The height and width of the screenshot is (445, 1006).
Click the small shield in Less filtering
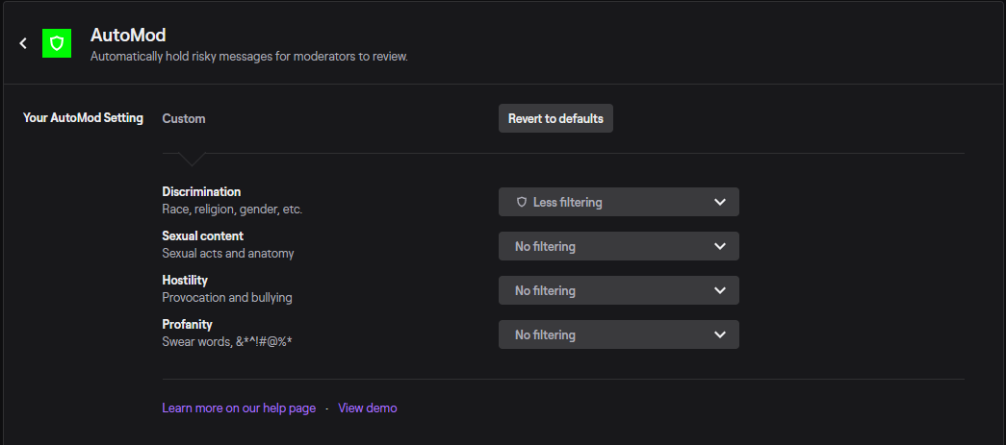click(522, 202)
